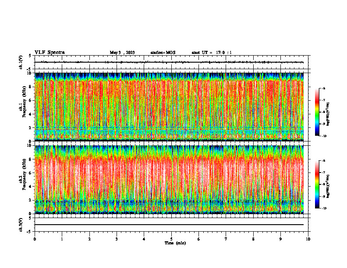The width and height of the screenshot is (347, 268).
Task: Click inside the ch.2 spectrogram panel
Action: [x=169, y=180]
